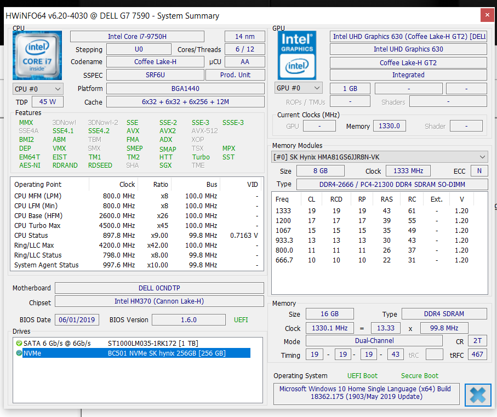Select the BC501 NVMe SK hynix drive entry
The height and width of the screenshot is (417, 497).
pyautogui.click(x=166, y=353)
